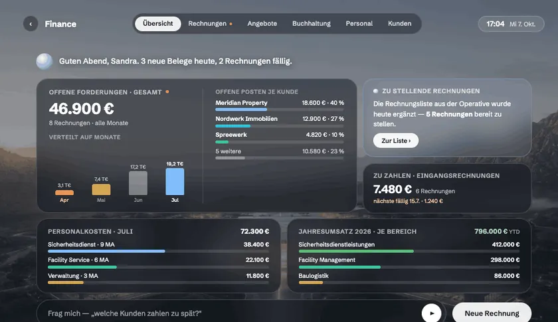Click the 18.600 € · 40 % value
The image size is (558, 322).
pos(323,102)
